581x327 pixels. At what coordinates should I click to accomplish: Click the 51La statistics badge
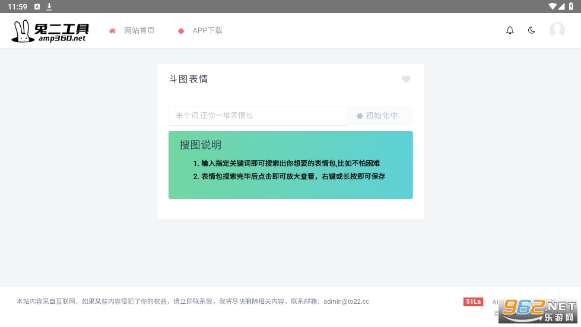tap(473, 301)
